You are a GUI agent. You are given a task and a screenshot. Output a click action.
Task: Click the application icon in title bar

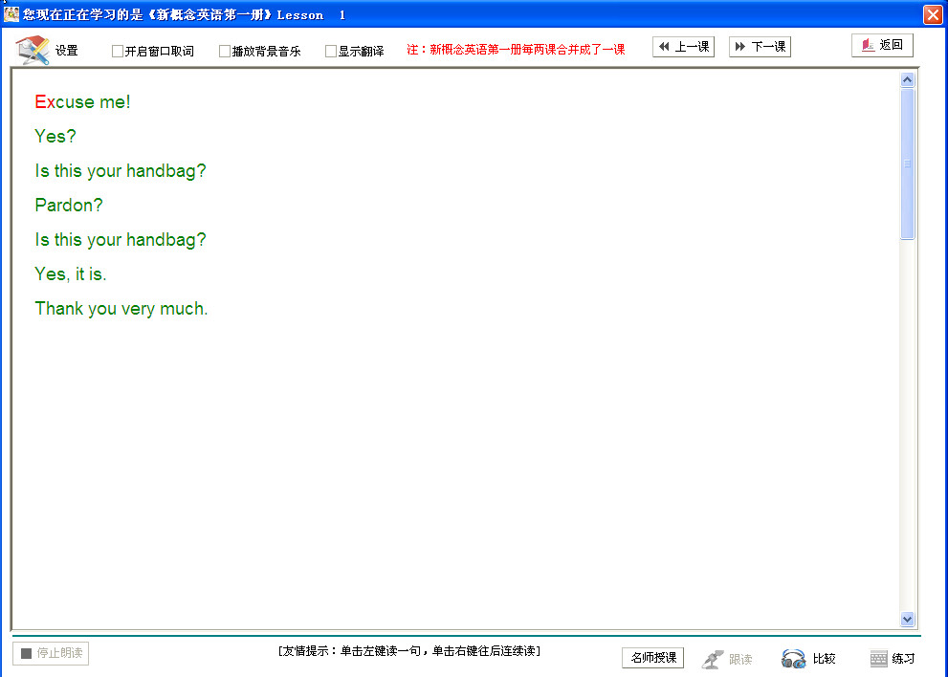[x=11, y=13]
